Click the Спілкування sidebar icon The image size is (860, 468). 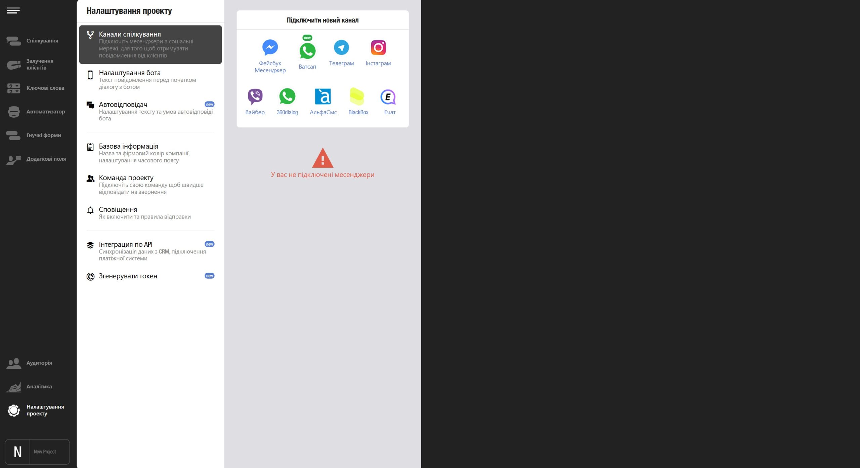pyautogui.click(x=13, y=41)
